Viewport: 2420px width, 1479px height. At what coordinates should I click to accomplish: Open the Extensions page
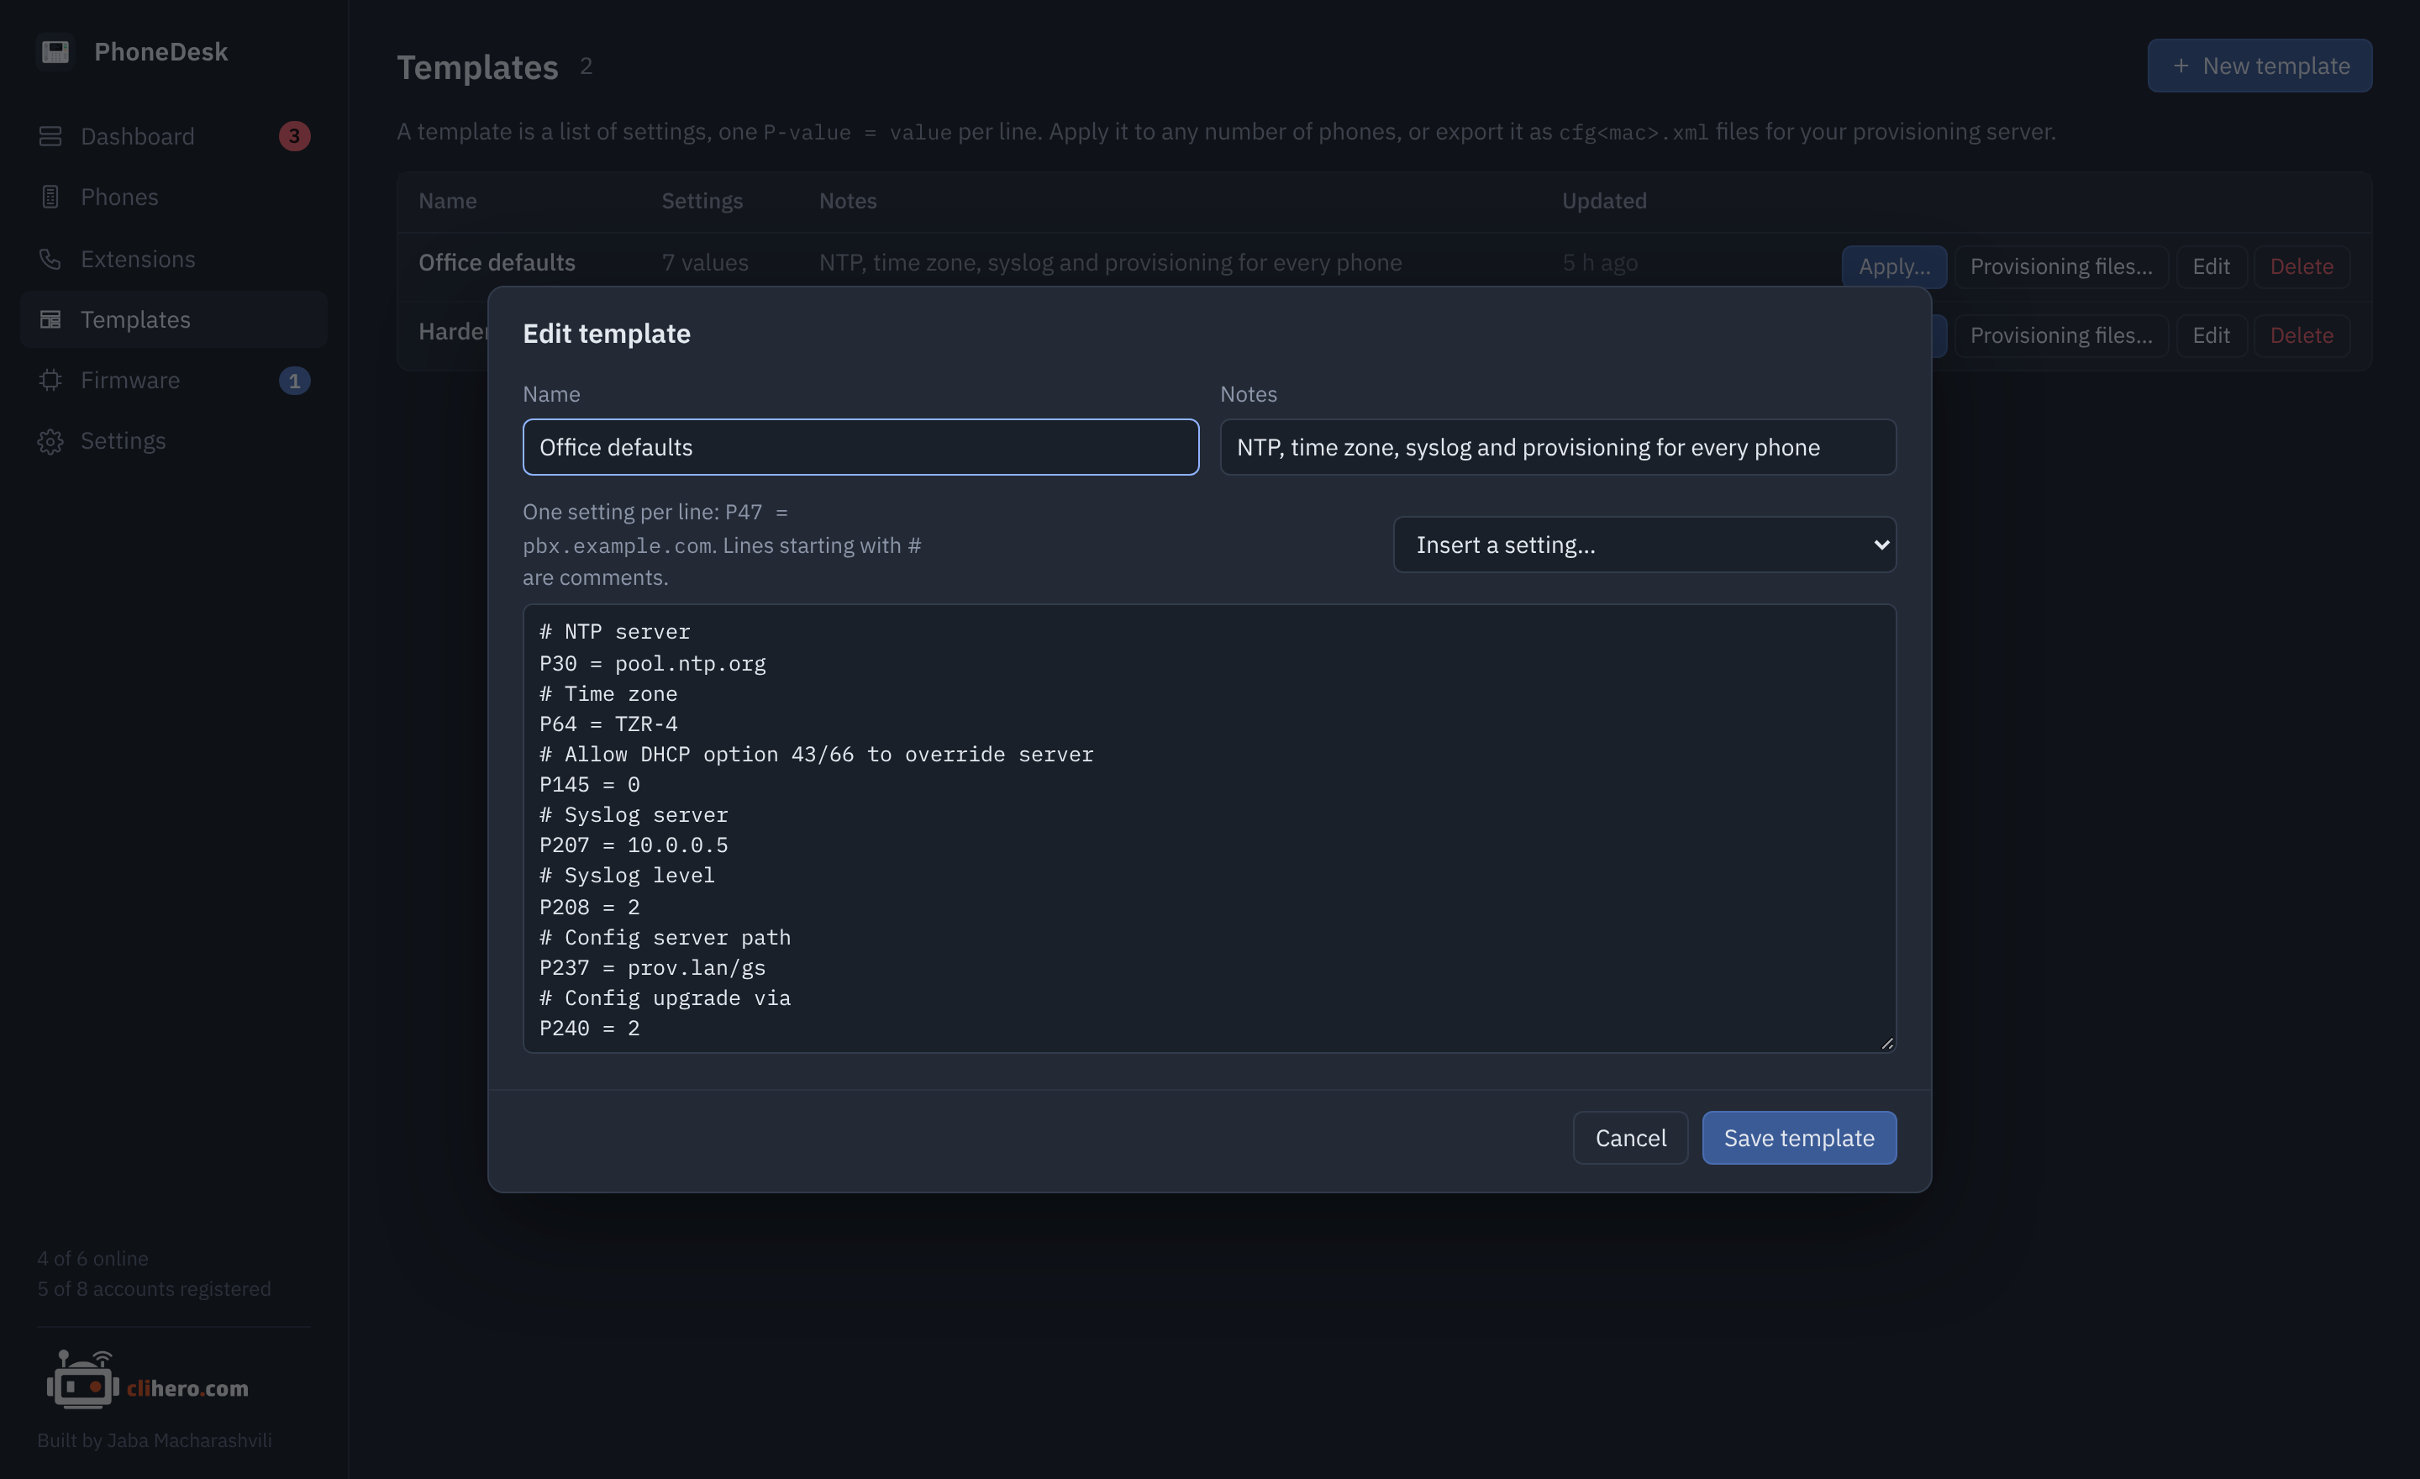[174, 258]
